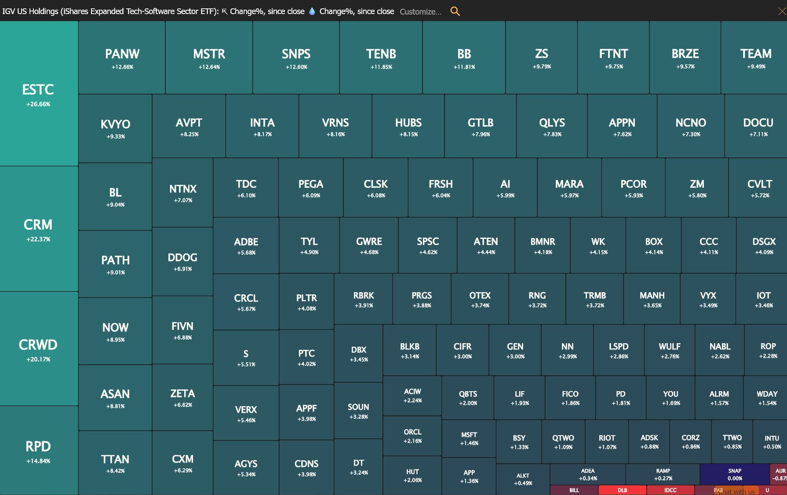Click the size-by arrow icon in header
787x495 pixels.
coord(224,12)
